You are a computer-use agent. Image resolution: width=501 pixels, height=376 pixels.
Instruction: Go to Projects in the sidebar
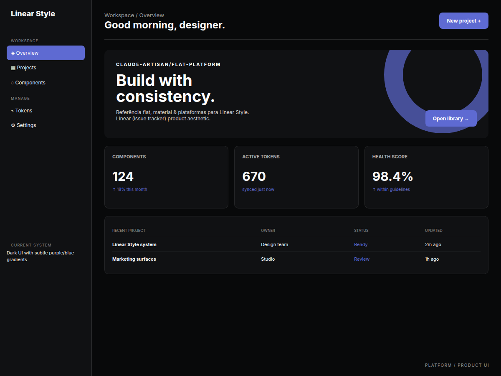46,68
